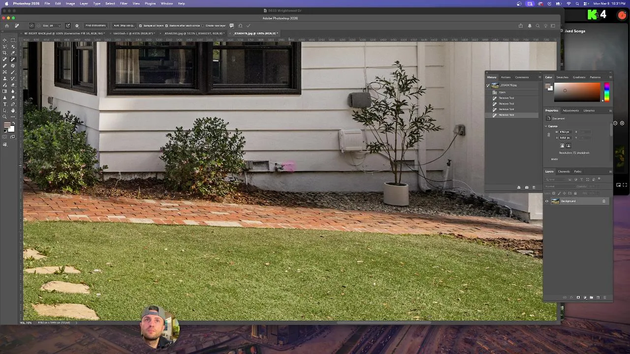The image size is (630, 354).
Task: Open the Plugins menu
Action: click(150, 3)
